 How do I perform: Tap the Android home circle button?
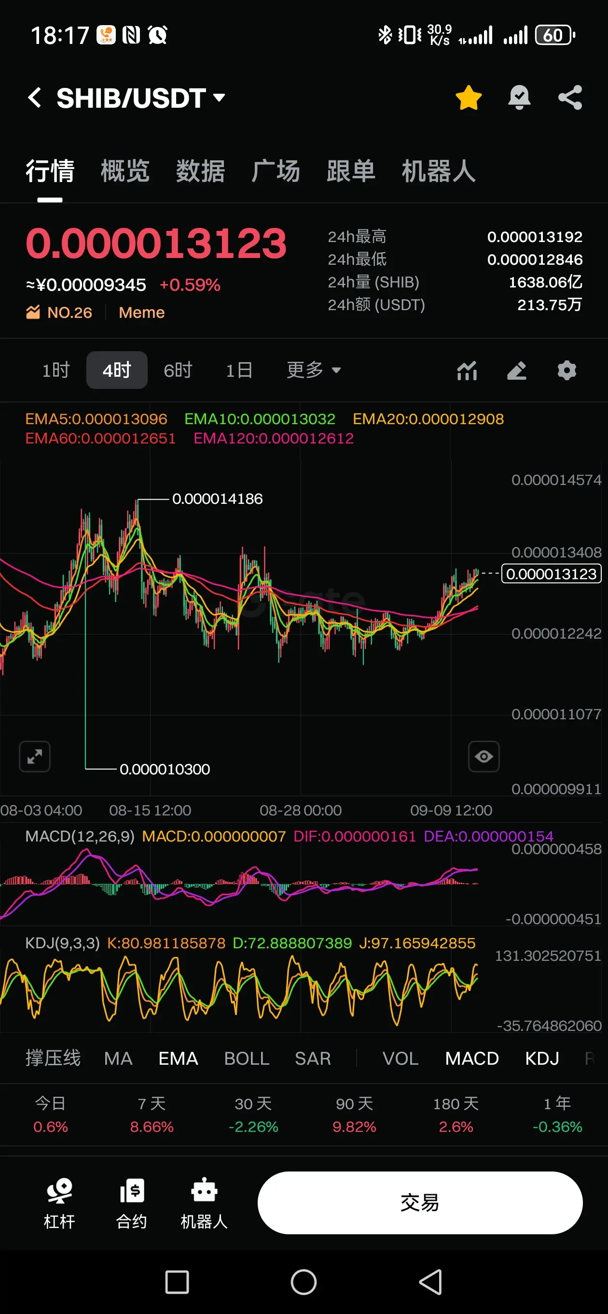click(x=304, y=1282)
